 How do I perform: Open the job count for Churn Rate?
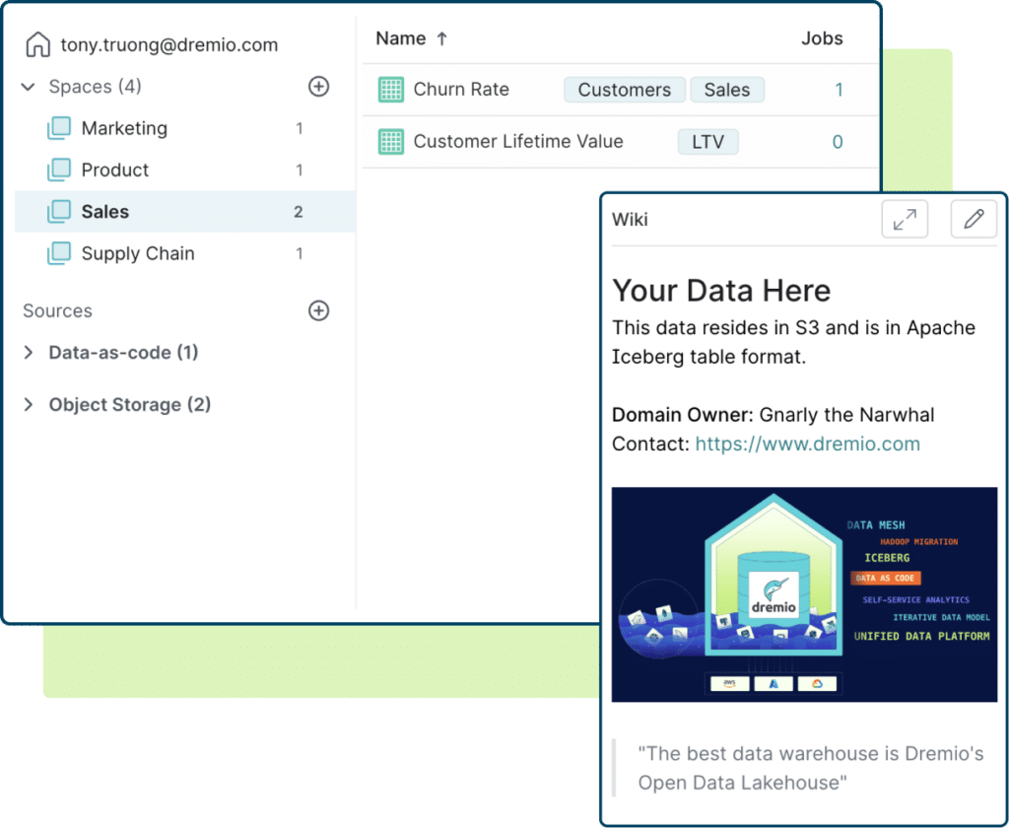pyautogui.click(x=839, y=90)
